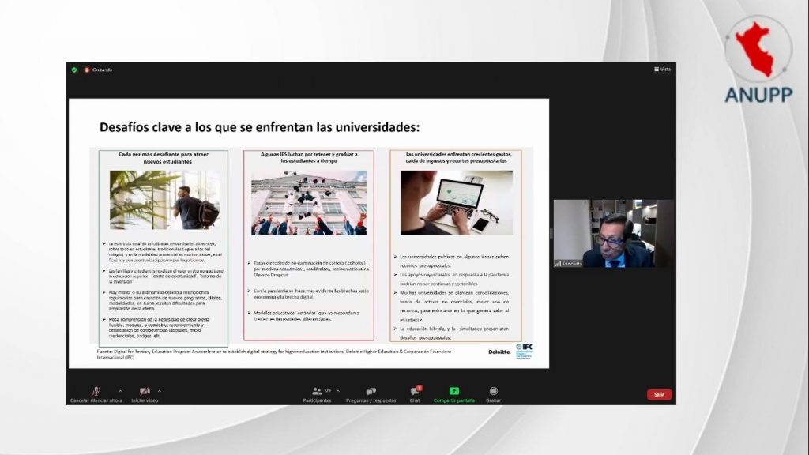This screenshot has height=455, width=809.
Task: Click the laptop typing photo
Action: pyautogui.click(x=457, y=203)
